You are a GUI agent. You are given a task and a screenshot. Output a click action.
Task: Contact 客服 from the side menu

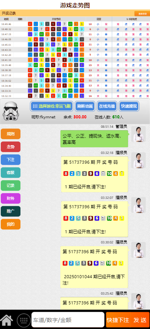point(11,172)
